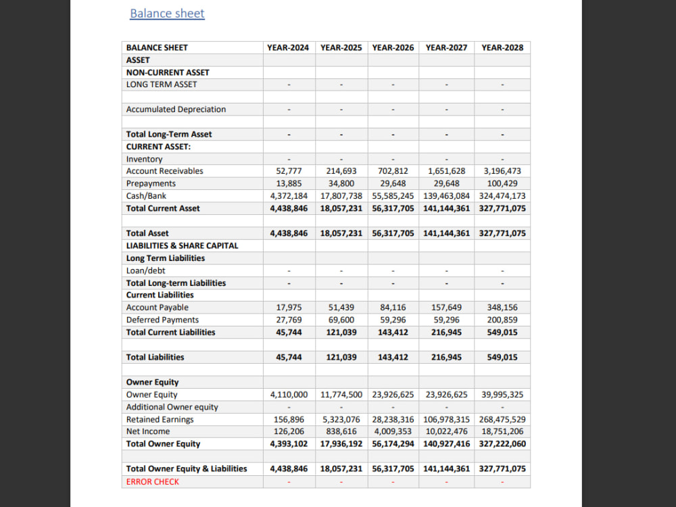Click the LONG TERM ASSET row label

pyautogui.click(x=162, y=84)
